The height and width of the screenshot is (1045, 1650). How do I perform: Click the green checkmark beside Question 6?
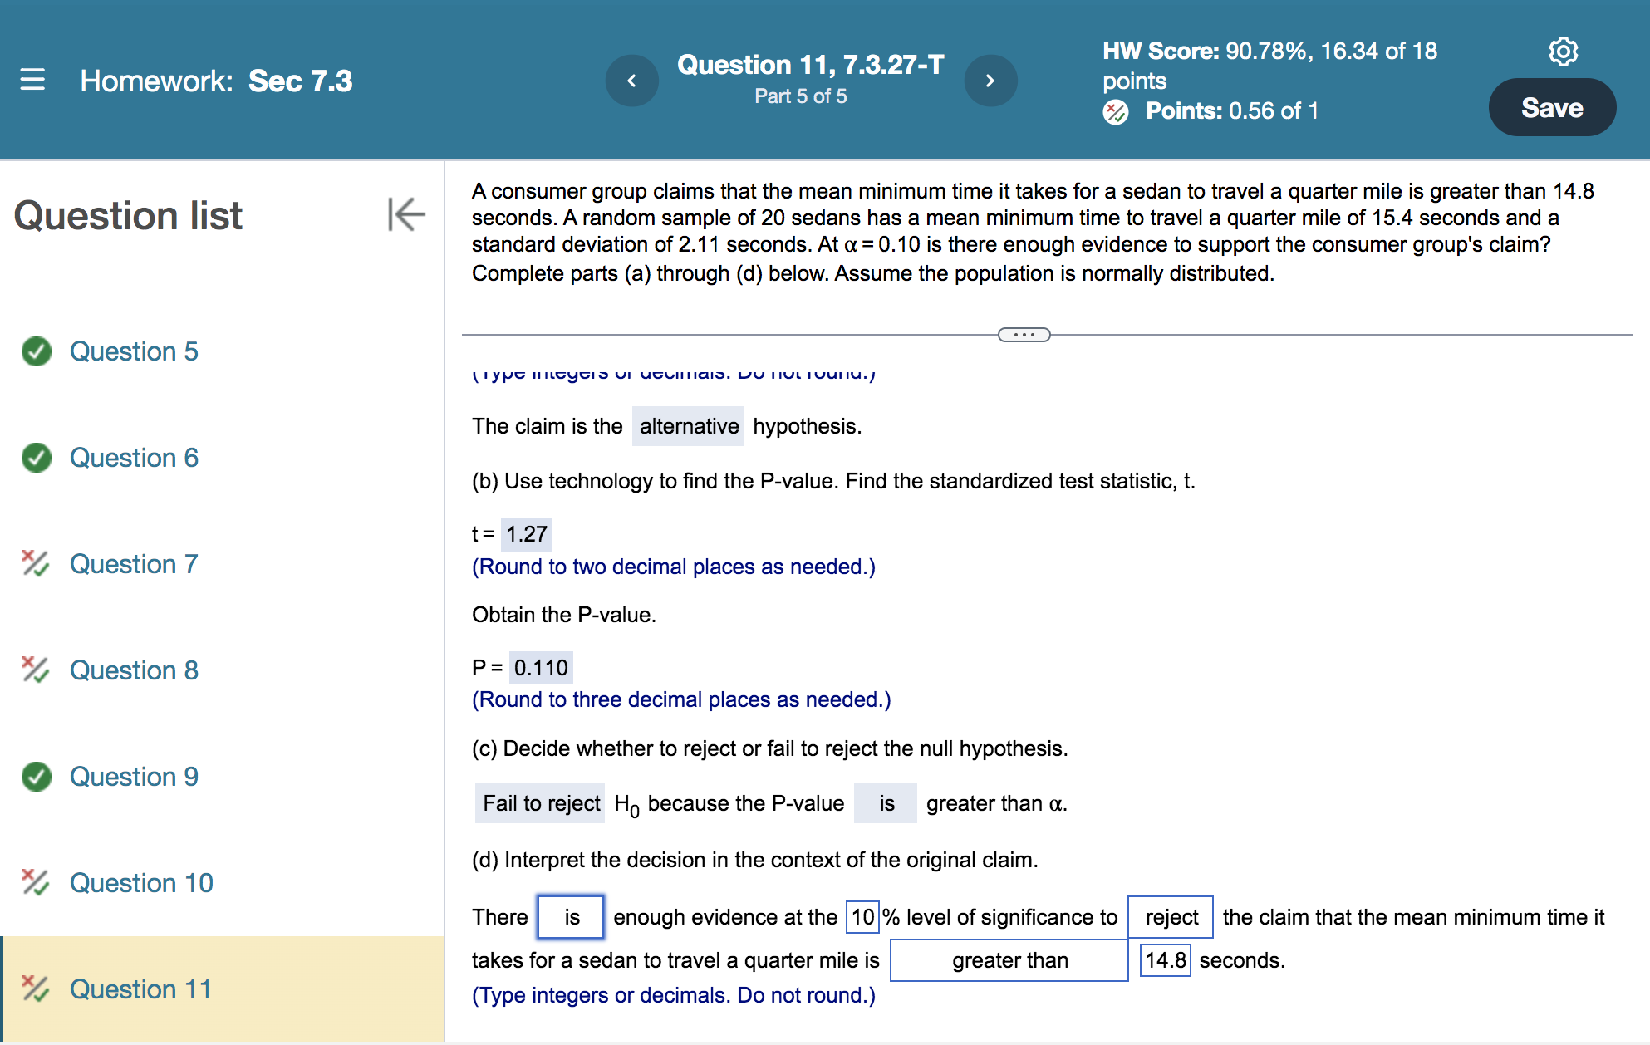[35, 458]
